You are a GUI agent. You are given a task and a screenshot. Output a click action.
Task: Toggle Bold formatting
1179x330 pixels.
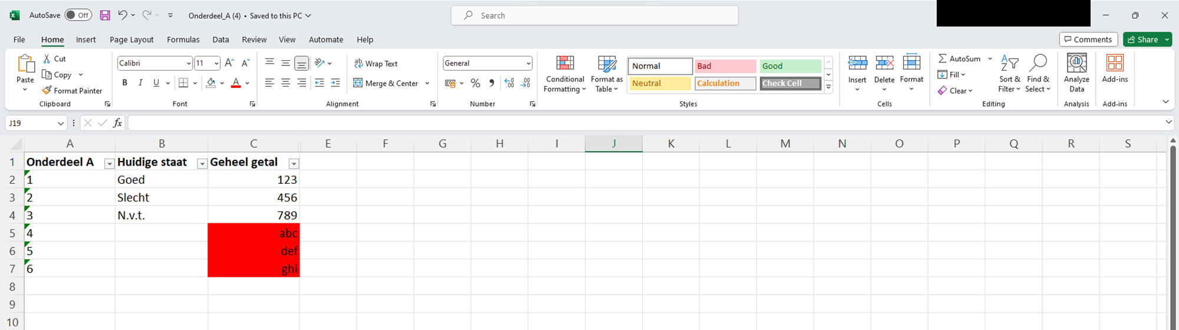tap(124, 83)
